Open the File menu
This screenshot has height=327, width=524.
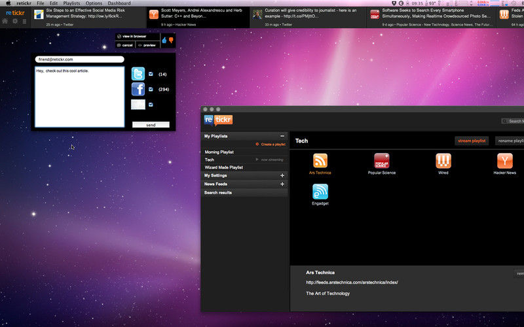[41, 3]
